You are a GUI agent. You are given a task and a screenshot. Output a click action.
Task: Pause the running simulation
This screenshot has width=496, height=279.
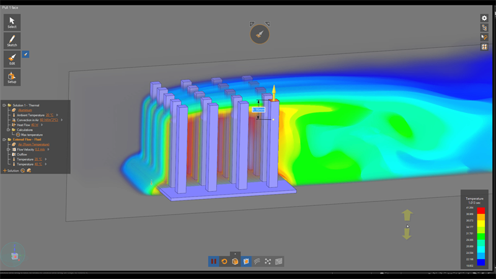click(214, 262)
